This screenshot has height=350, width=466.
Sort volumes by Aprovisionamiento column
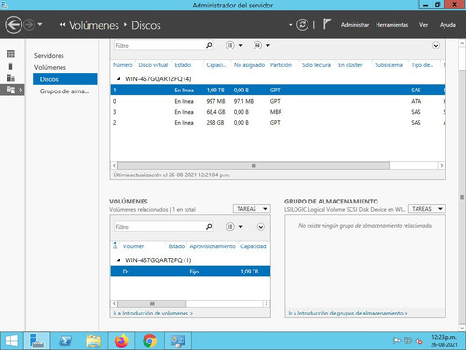pos(212,246)
